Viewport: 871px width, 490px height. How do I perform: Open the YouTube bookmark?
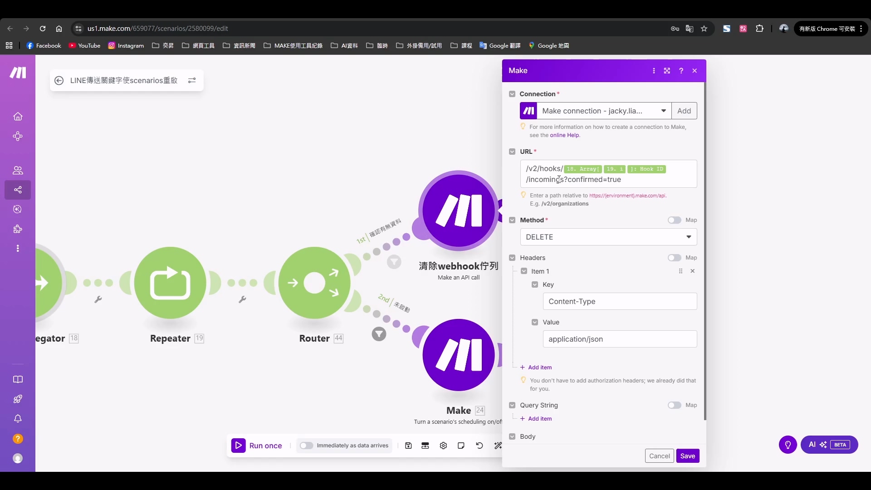tap(84, 46)
